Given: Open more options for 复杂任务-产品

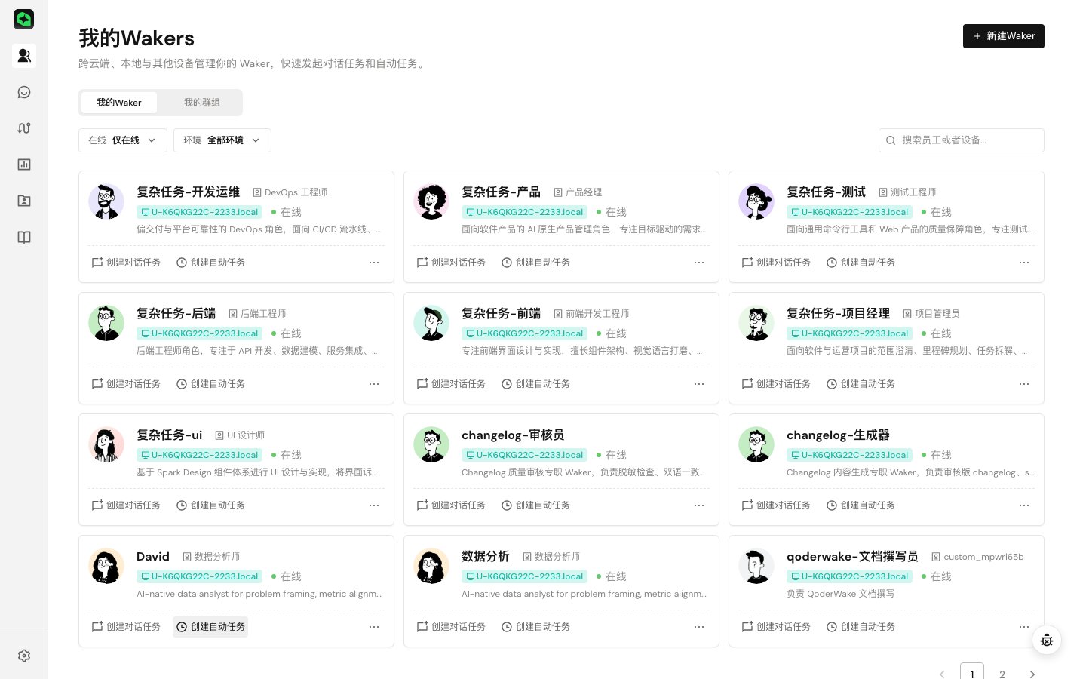Looking at the screenshot, I should click(699, 263).
